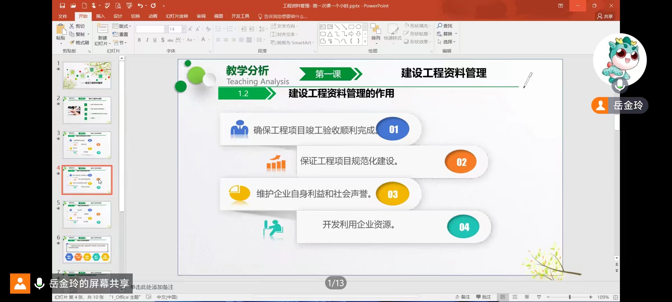Apply bold formatting with the B icon

[x=139, y=40]
